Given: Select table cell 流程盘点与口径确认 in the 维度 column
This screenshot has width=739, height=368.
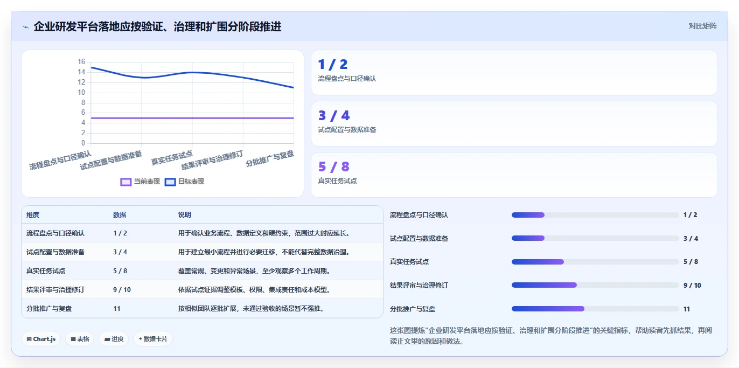Looking at the screenshot, I should click(x=55, y=233).
